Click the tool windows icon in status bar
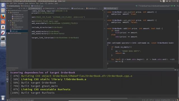 (8, 100)
